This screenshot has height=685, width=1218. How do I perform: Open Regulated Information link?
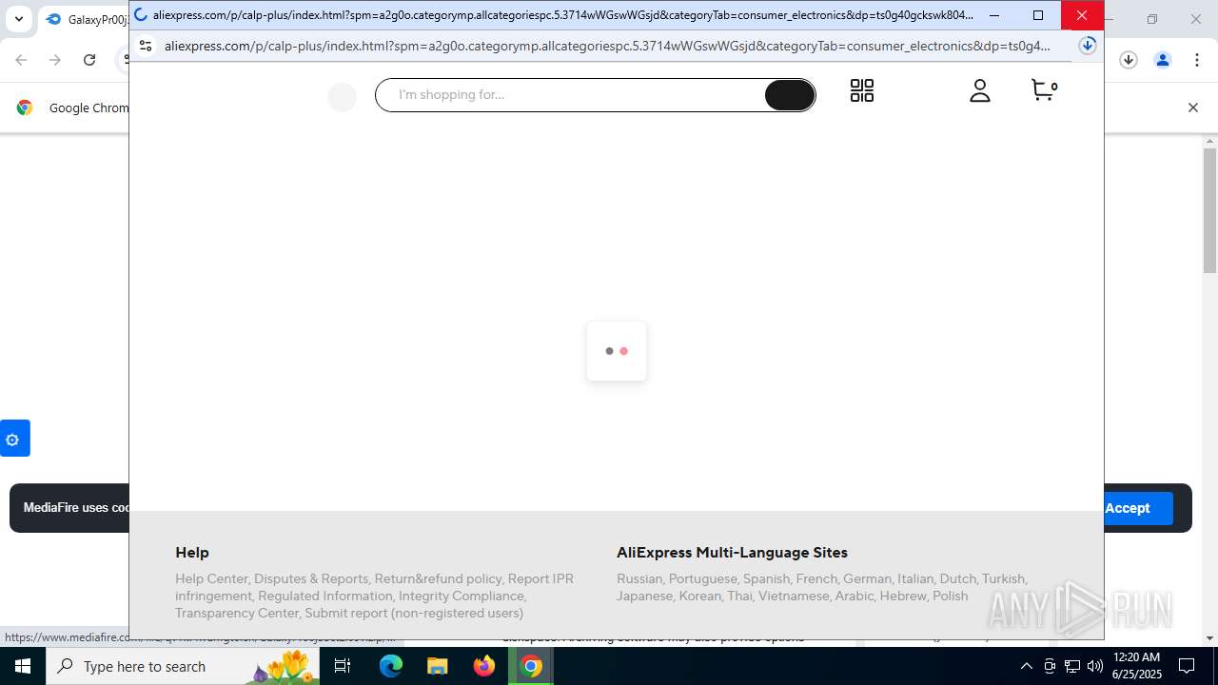tap(325, 596)
